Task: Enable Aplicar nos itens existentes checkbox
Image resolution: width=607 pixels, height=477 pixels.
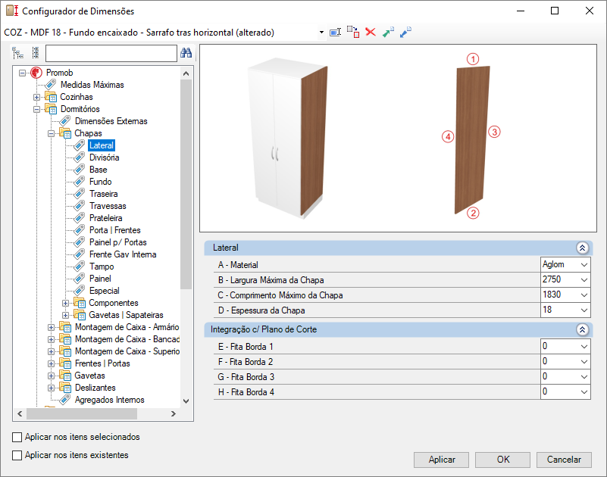Action: (x=17, y=455)
